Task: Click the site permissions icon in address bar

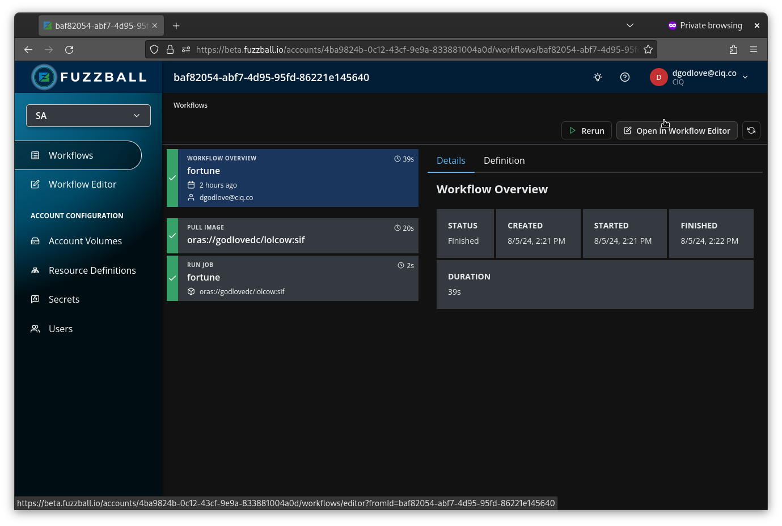Action: pyautogui.click(x=185, y=50)
